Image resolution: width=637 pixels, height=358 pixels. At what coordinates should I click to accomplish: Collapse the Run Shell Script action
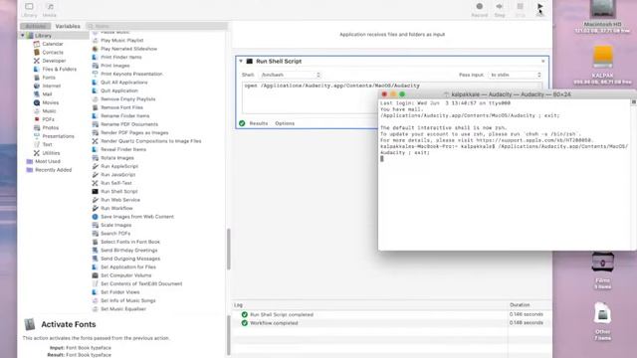click(241, 62)
